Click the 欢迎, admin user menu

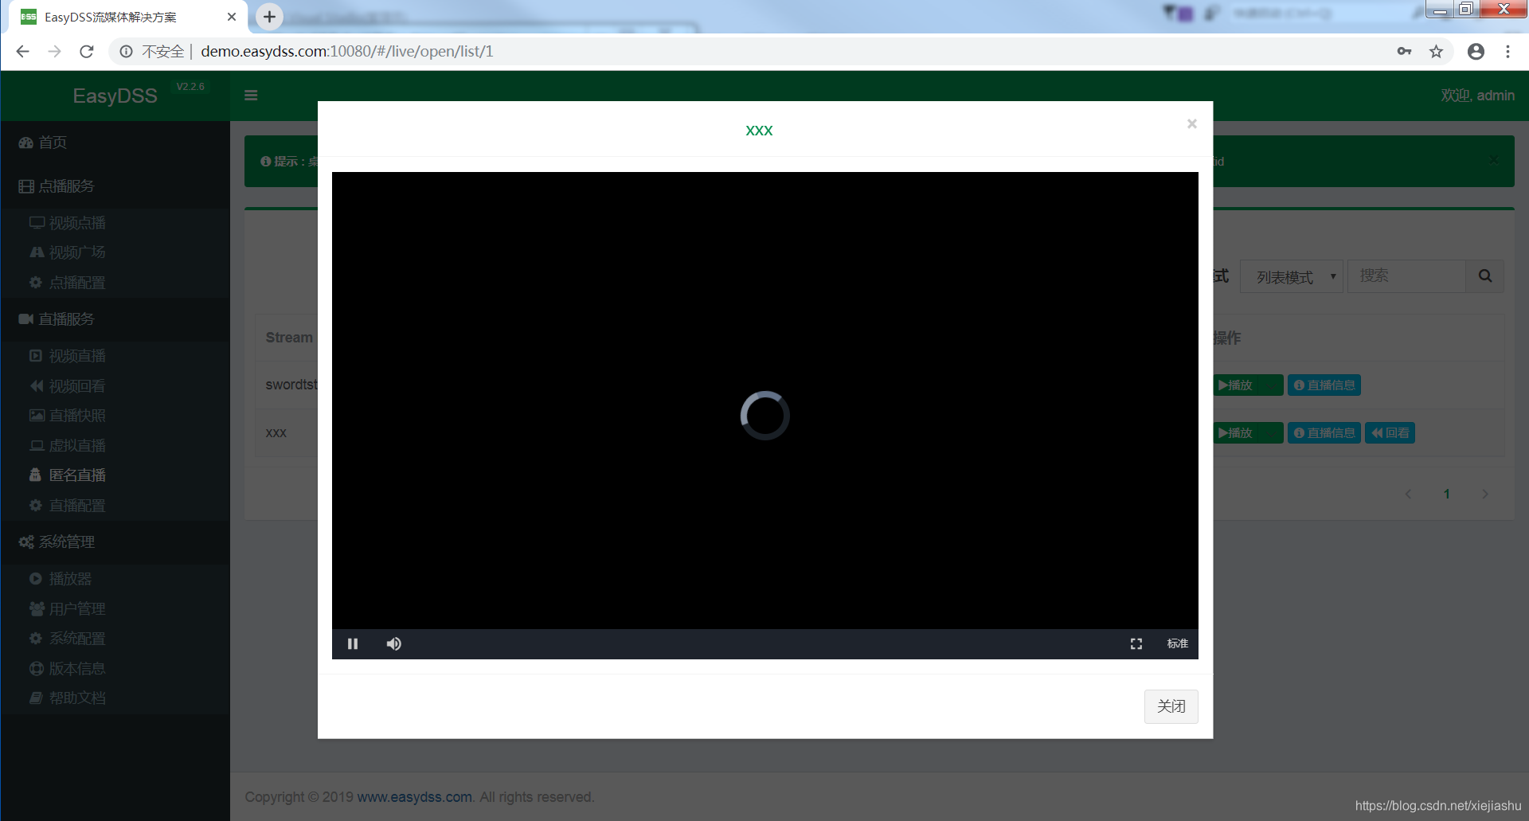coord(1477,96)
